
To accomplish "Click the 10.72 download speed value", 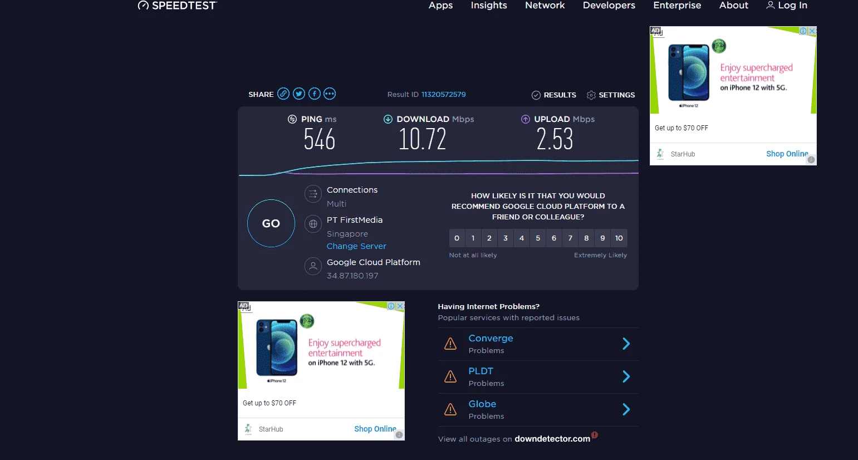I will click(423, 139).
